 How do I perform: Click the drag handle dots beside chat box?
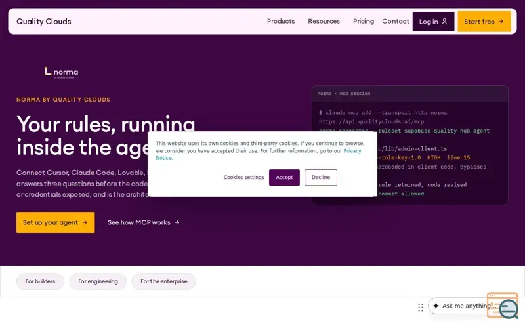coord(421,307)
